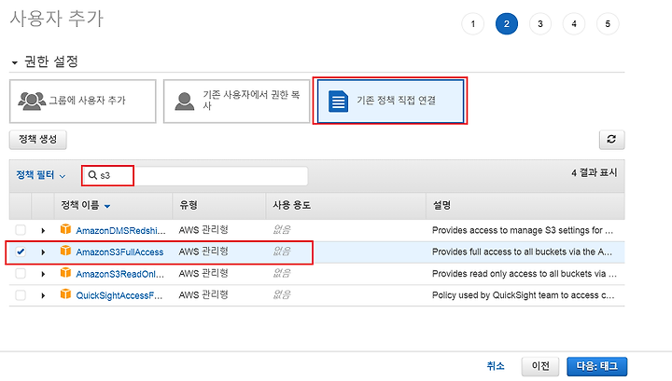Click '없음' in AmazonS3ReadOnl... row

pos(282,273)
